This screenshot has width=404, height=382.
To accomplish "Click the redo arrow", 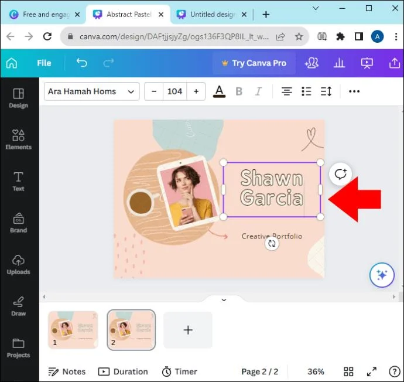I will (108, 63).
